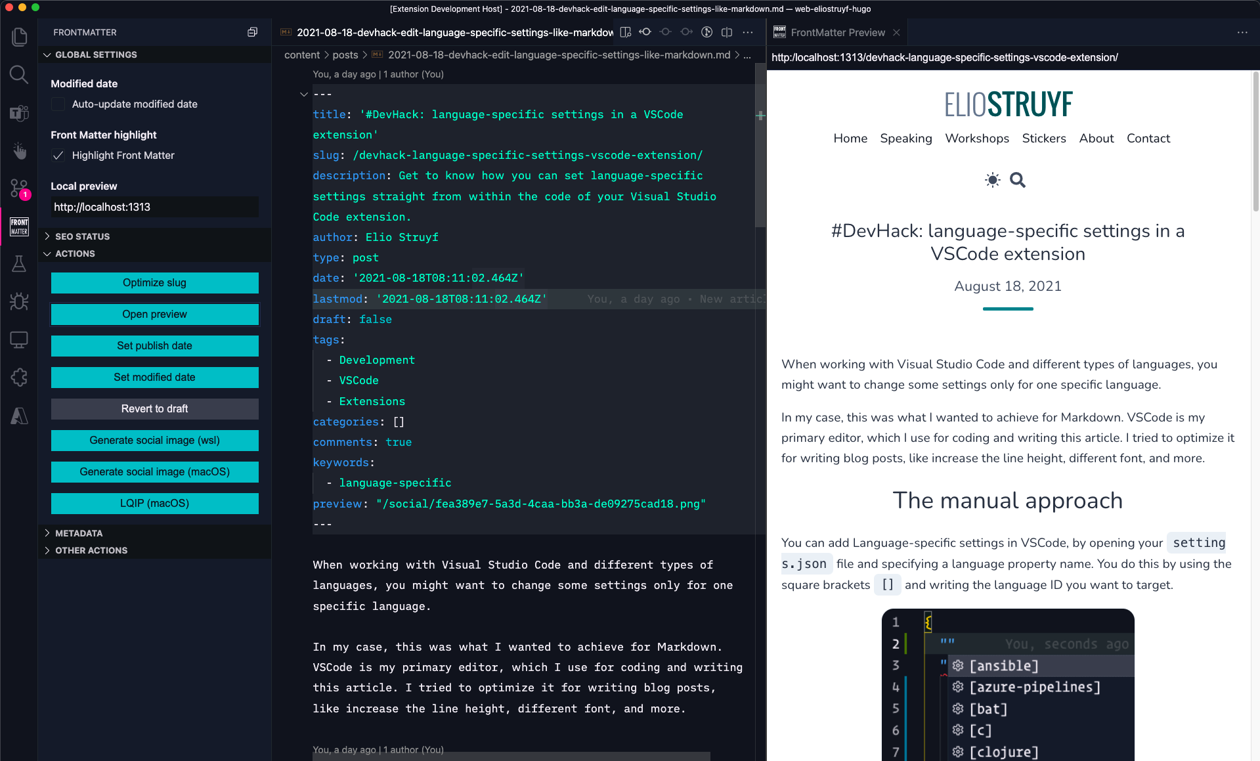The width and height of the screenshot is (1260, 761).
Task: Click the Optimize slug button
Action: [154, 282]
